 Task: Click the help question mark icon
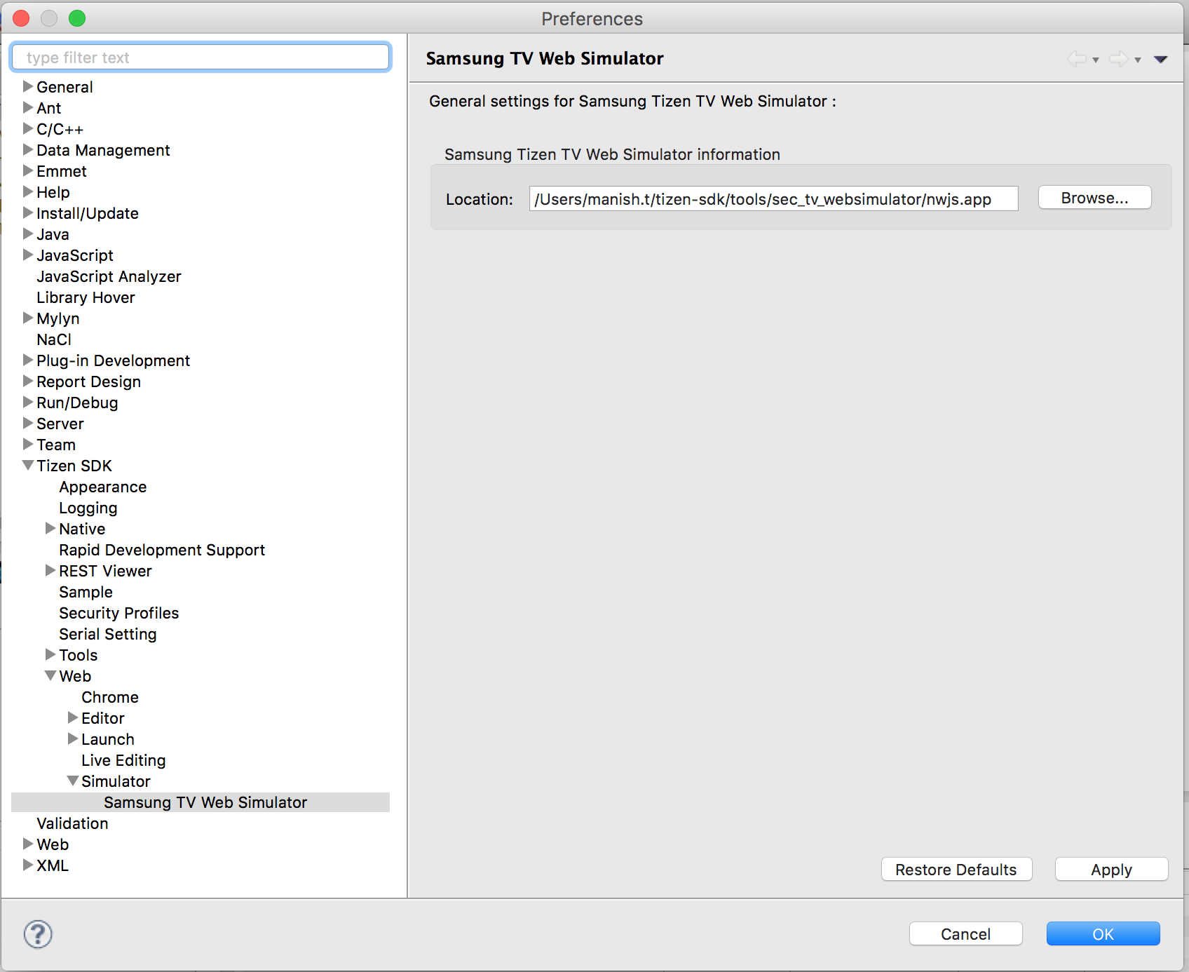pos(38,934)
